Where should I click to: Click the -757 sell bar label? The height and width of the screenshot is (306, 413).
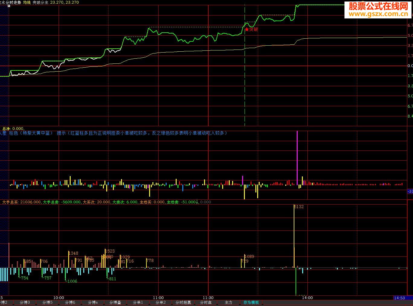click(x=46, y=278)
